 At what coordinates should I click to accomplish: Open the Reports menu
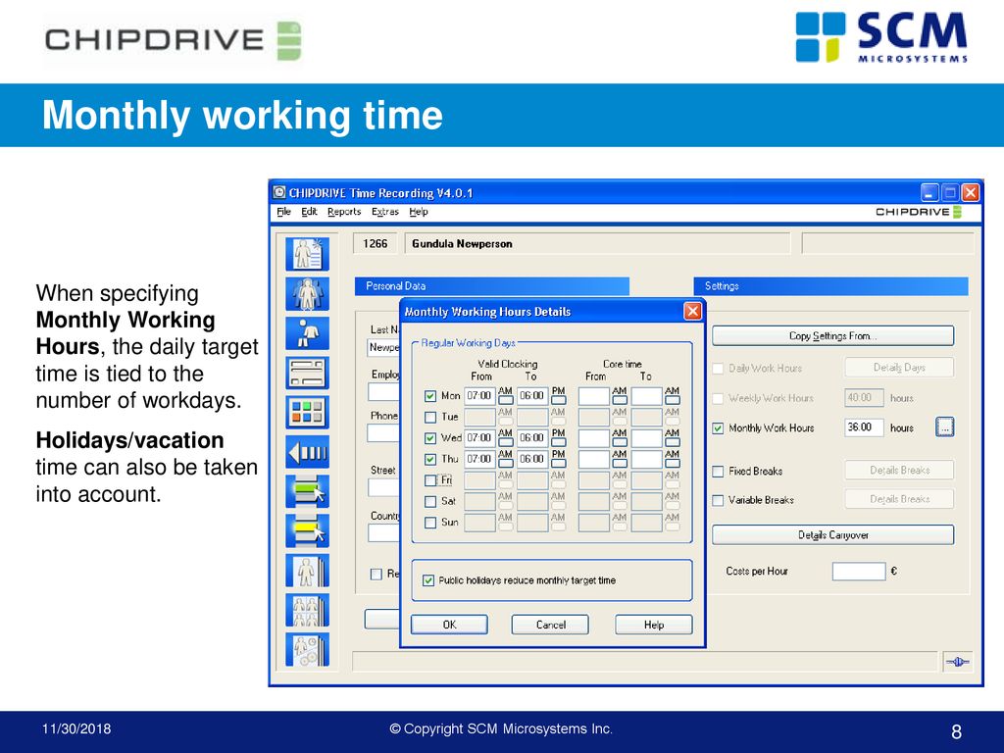[x=344, y=212]
